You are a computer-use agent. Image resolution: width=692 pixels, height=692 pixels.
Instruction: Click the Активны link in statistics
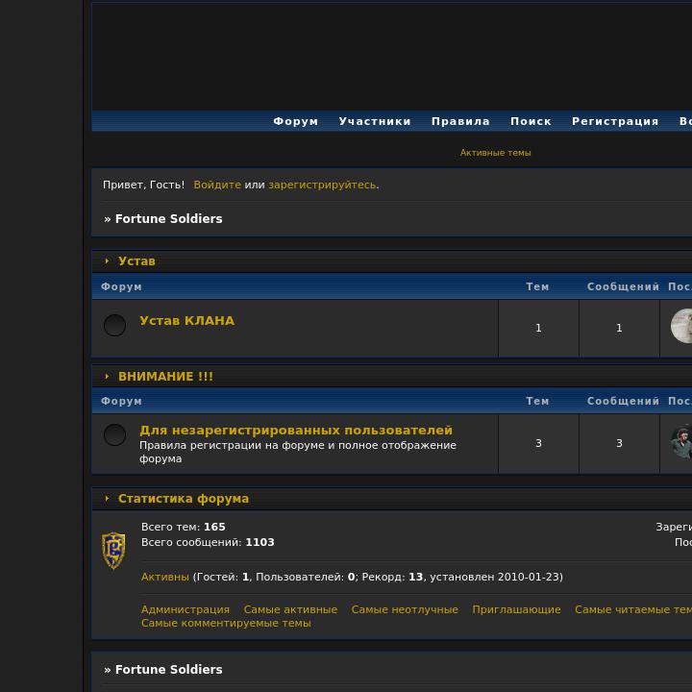[x=165, y=577]
